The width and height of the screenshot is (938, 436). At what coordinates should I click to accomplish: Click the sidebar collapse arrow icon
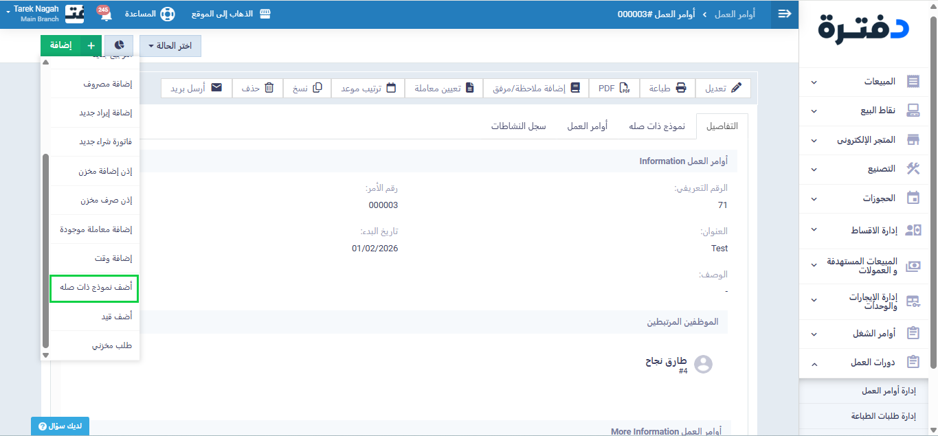(x=784, y=14)
